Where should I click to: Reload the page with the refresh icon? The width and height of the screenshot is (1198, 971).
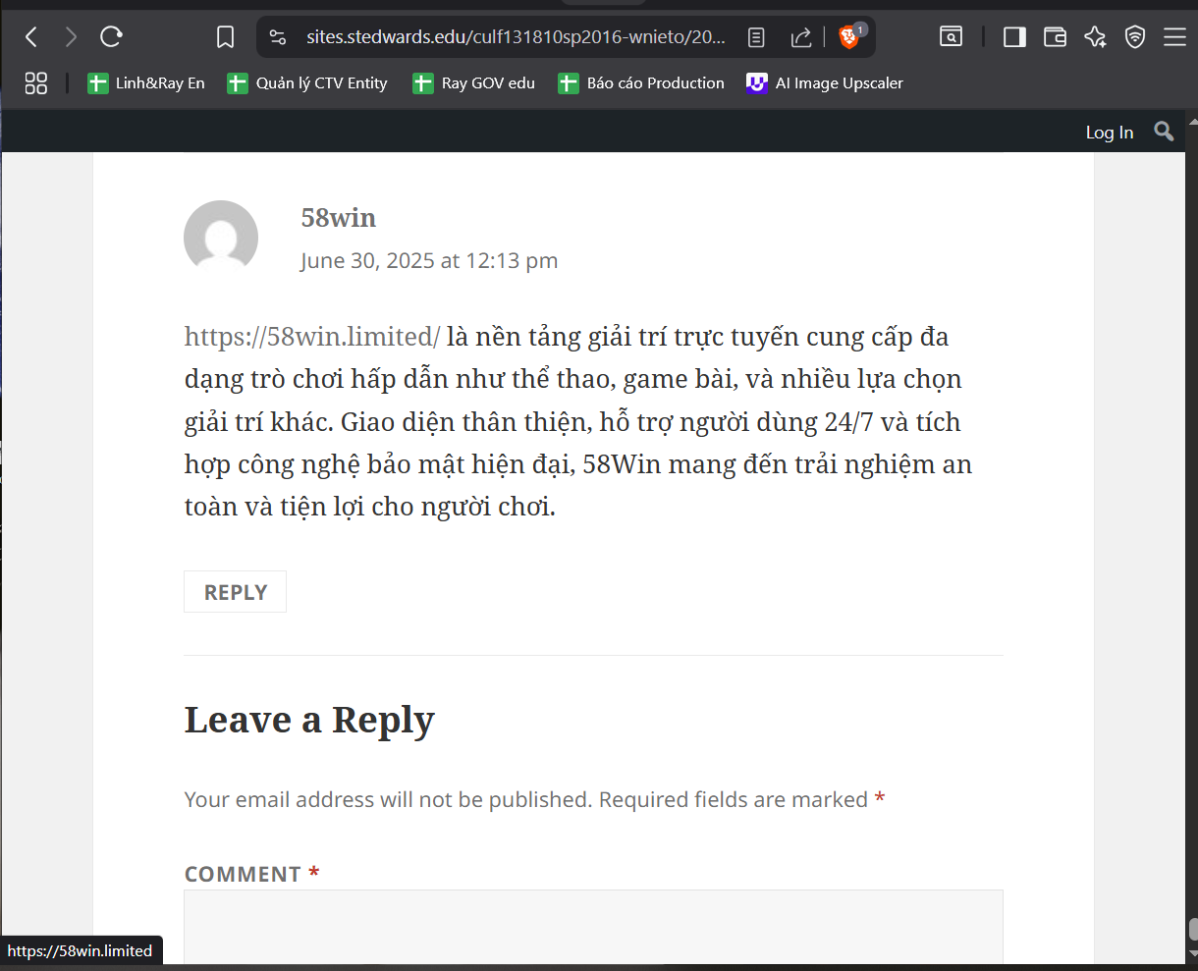(x=111, y=37)
